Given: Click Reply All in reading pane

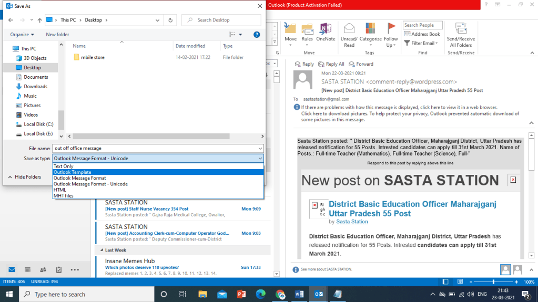Looking at the screenshot, I should (x=331, y=64).
